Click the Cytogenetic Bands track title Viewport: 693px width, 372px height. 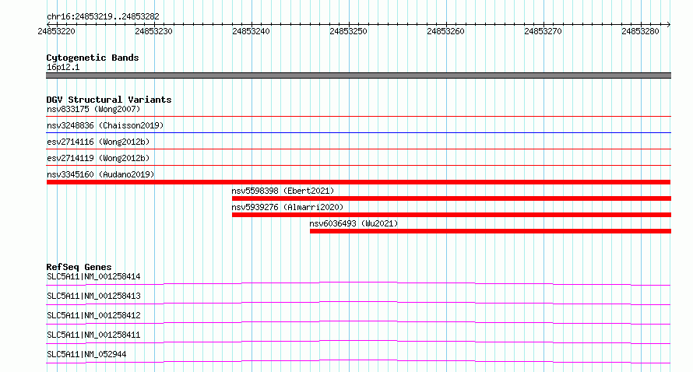click(x=93, y=58)
